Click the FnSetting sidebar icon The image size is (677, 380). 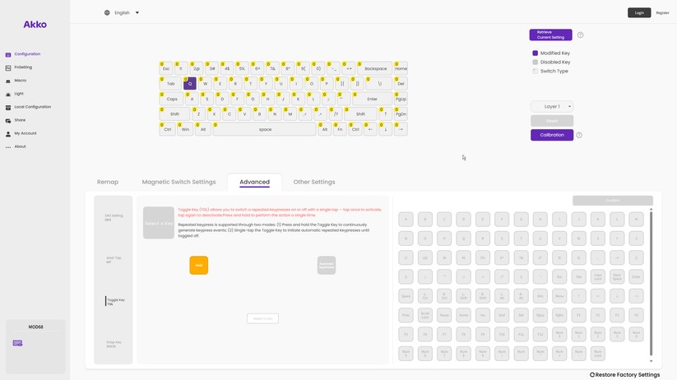(8, 67)
